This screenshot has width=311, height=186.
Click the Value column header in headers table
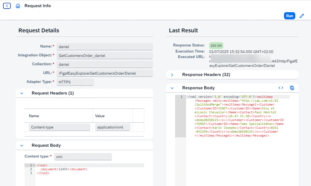coord(100,116)
